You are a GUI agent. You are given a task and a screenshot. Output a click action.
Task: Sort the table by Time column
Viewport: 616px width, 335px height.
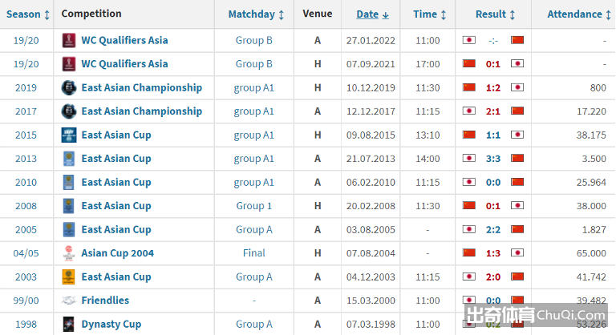[429, 14]
